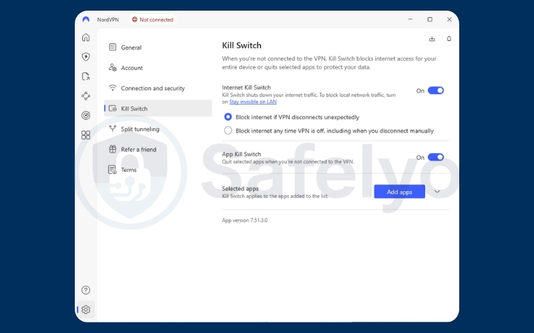
Task: Open the Home icon in left sidebar
Action: pyautogui.click(x=86, y=37)
